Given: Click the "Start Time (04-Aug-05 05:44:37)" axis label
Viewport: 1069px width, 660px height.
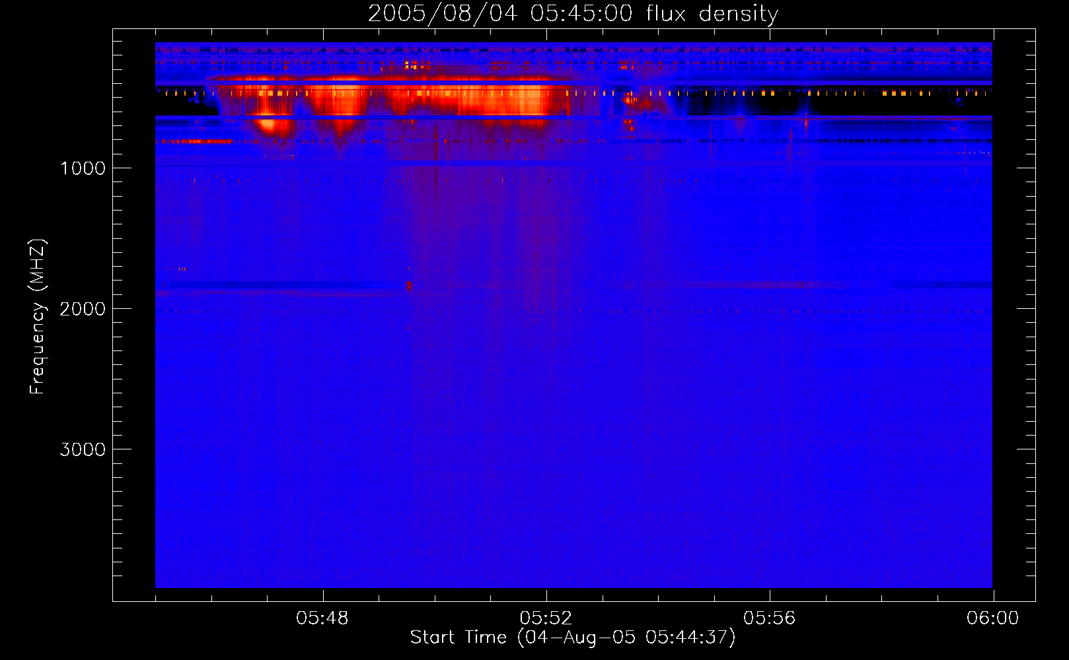Looking at the screenshot, I should 573,638.
